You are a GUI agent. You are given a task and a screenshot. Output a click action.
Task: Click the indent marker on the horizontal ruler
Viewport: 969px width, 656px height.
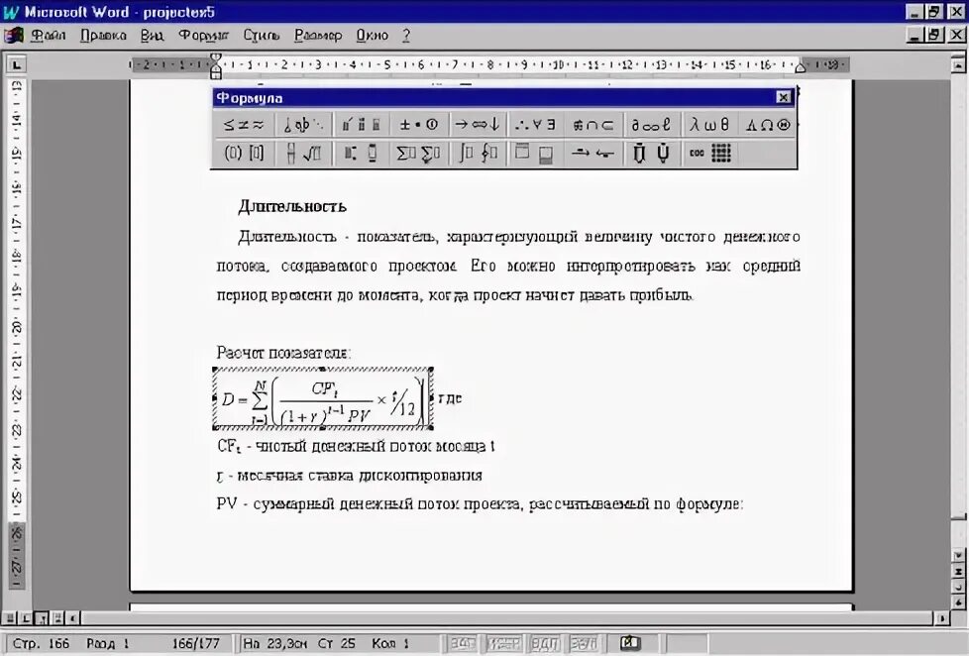tap(214, 63)
